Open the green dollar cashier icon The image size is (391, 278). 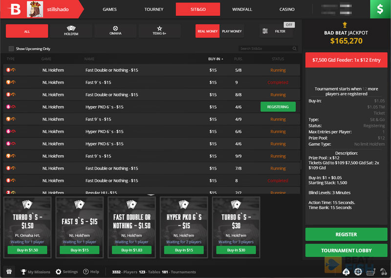click(x=380, y=9)
